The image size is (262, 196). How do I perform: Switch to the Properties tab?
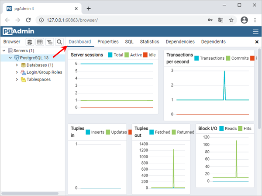[108, 42]
